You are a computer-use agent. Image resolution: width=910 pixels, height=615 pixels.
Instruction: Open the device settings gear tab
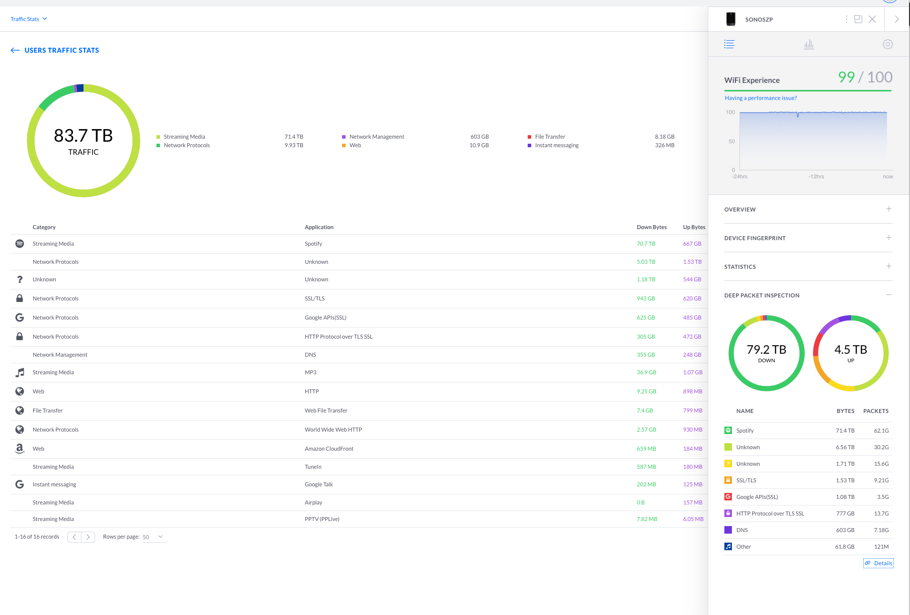(888, 44)
